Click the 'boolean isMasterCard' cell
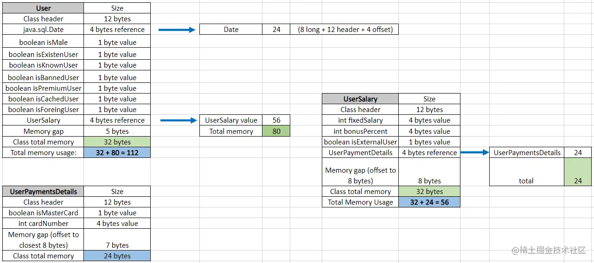Screen dimensions: 594x263 43,213
